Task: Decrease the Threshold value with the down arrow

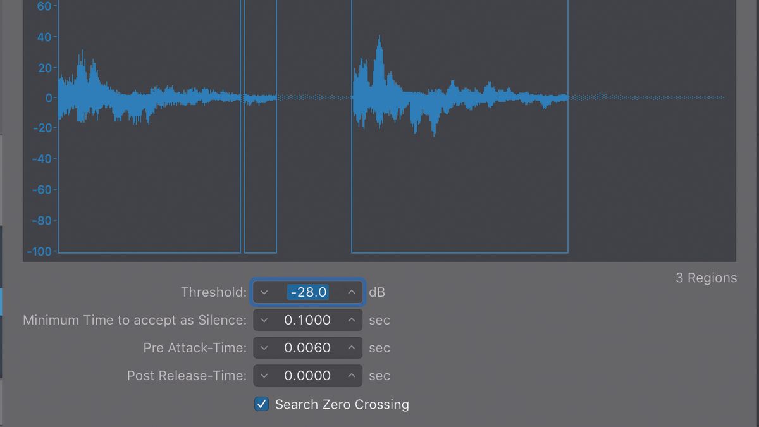Action: click(264, 292)
